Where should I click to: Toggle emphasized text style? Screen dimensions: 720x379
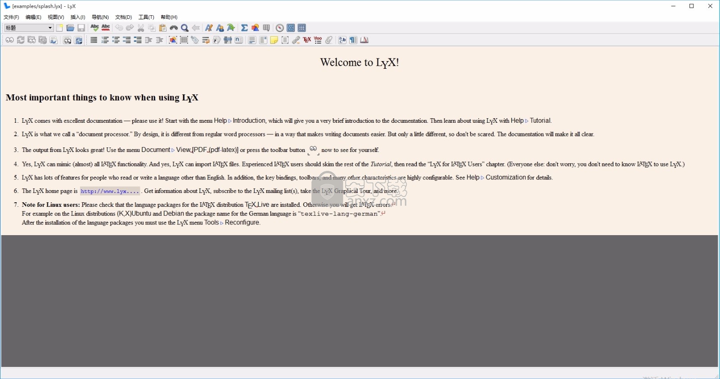point(209,28)
